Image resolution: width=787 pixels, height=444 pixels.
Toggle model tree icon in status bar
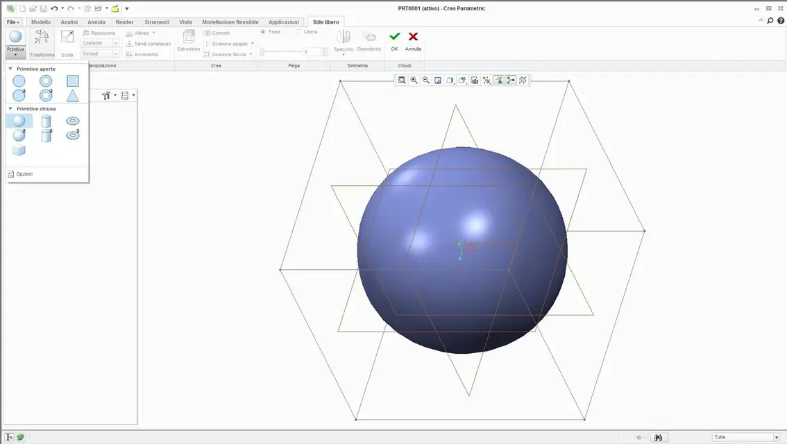click(10, 438)
